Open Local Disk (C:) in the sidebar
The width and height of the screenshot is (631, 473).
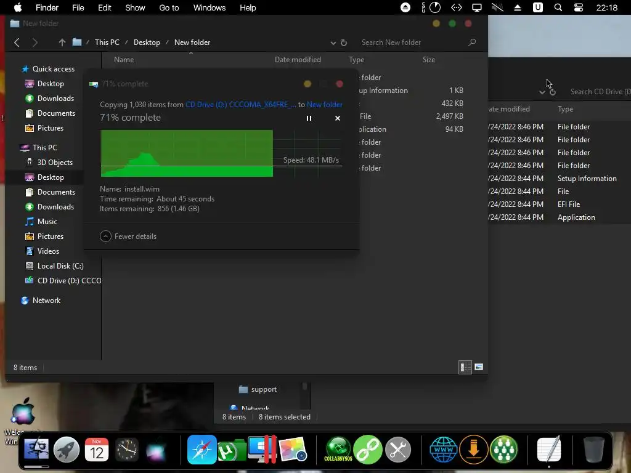(60, 266)
